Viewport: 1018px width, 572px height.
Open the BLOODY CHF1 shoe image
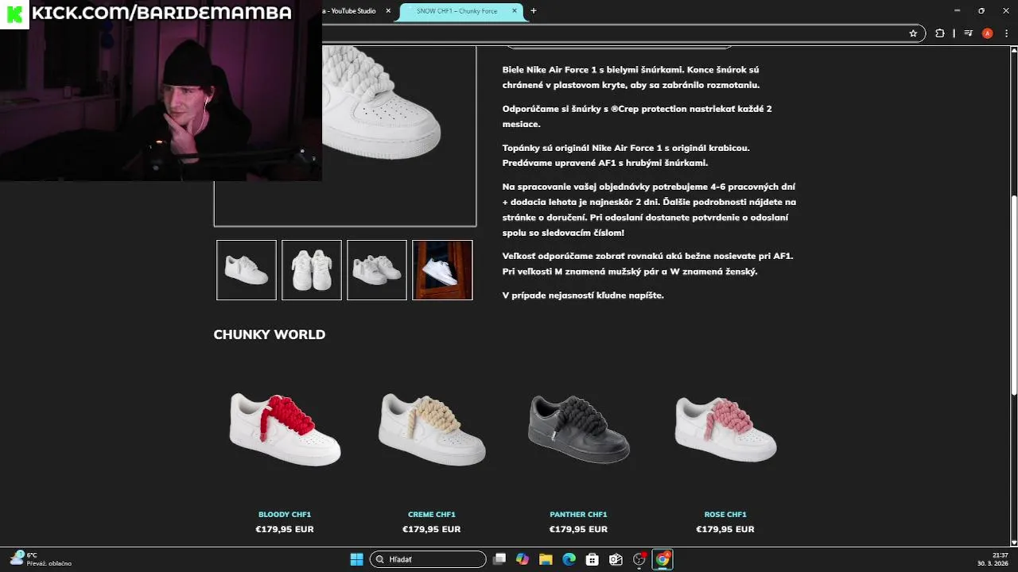pyautogui.click(x=285, y=429)
